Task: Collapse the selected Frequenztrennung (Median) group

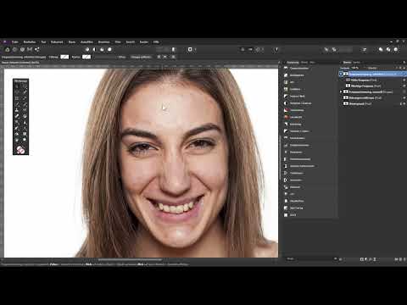Action: [x=341, y=74]
